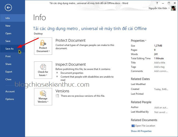Click the Related People heading

(x=141, y=102)
